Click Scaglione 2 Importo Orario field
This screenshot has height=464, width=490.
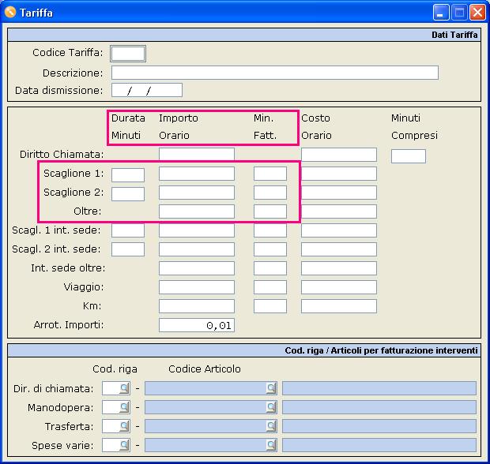pyautogui.click(x=197, y=193)
